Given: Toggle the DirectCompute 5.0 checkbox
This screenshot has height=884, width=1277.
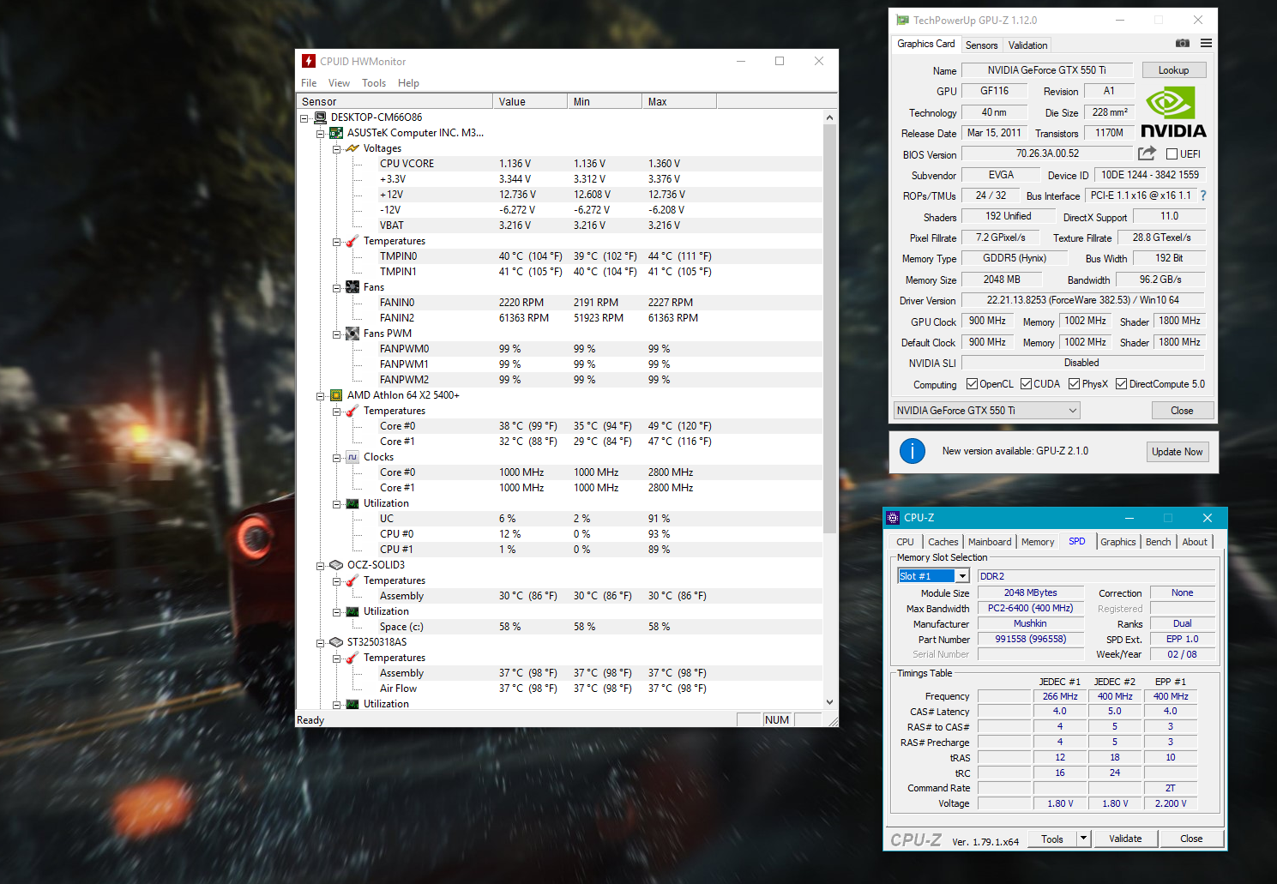Looking at the screenshot, I should [x=1121, y=384].
